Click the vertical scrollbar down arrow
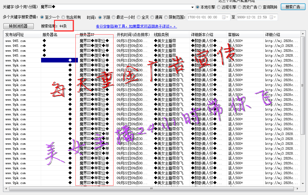Viewport: 308px width, 195px height. 303,184
